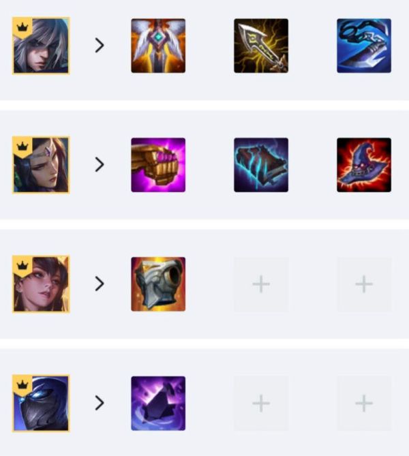Add third item for brown-haired champion
The height and width of the screenshot is (456, 409).
click(x=364, y=284)
